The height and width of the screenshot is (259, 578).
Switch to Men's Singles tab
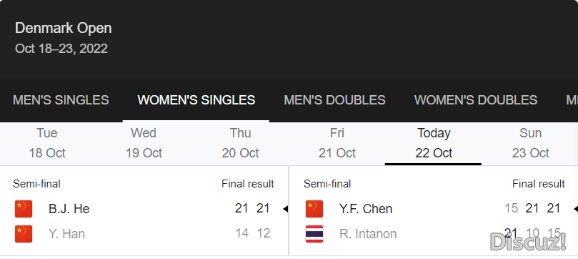pos(61,100)
